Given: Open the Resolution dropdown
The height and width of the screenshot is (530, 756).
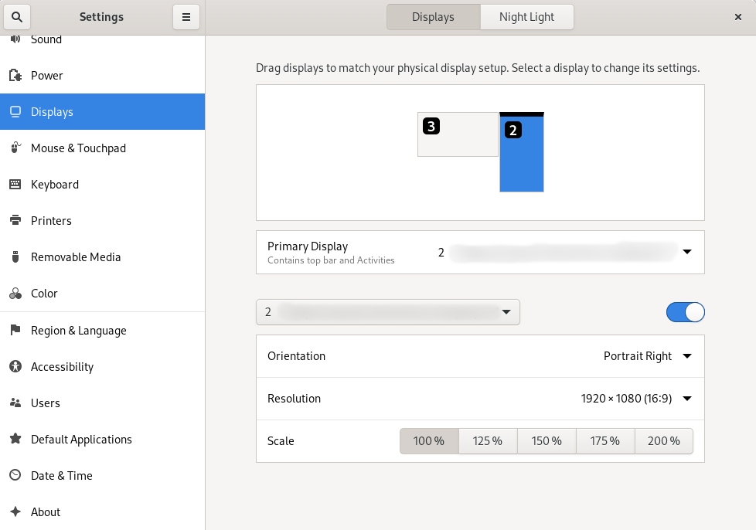Looking at the screenshot, I should click(635, 399).
